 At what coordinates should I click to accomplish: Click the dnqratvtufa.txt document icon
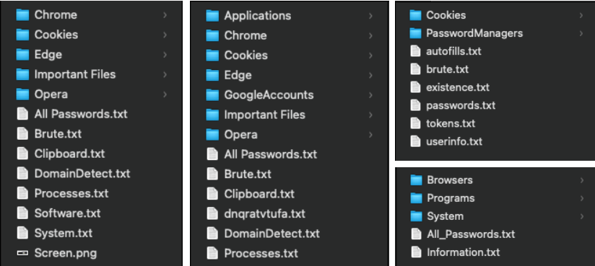pyautogui.click(x=212, y=213)
